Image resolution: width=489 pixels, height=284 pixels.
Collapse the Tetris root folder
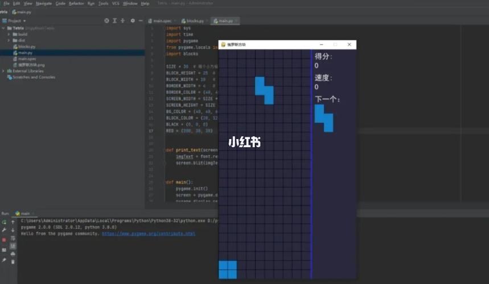pos(3,28)
